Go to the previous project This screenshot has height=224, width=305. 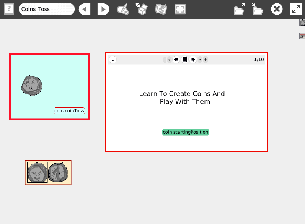point(85,9)
